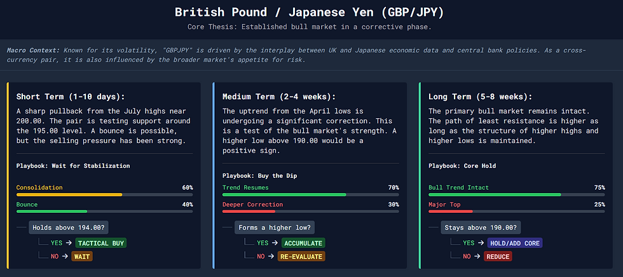
Task: Click the Deeper Correction 30% bar
Action: click(311, 212)
